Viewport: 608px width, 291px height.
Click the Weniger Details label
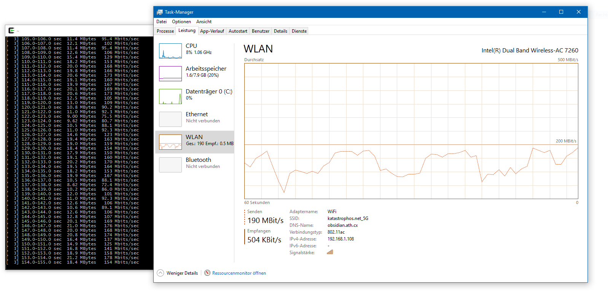pos(182,273)
